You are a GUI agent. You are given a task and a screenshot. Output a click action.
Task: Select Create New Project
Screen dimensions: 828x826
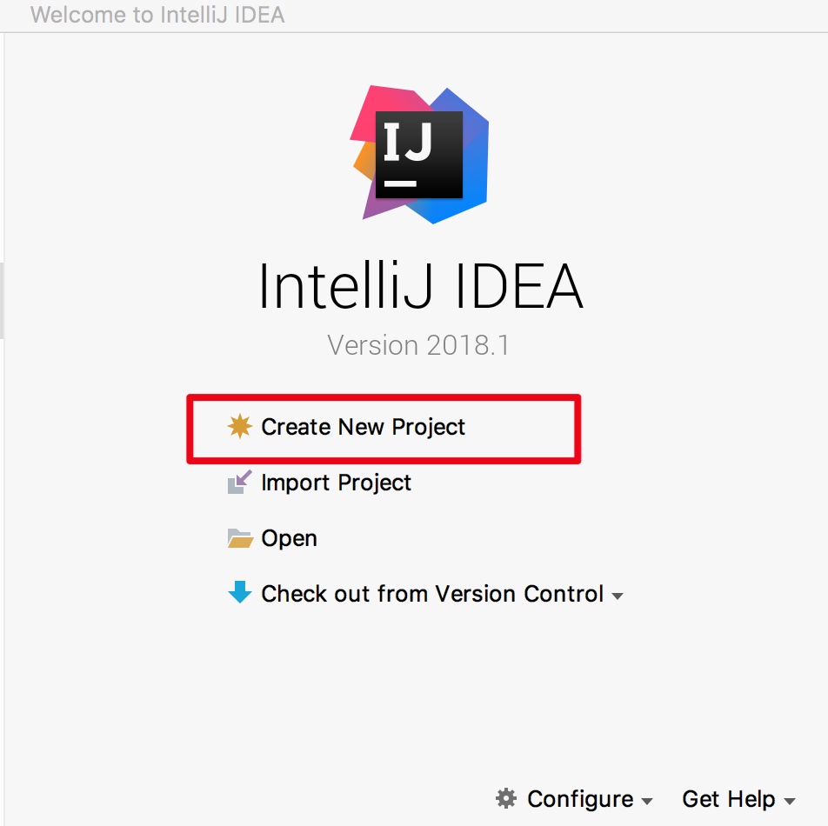coord(363,427)
